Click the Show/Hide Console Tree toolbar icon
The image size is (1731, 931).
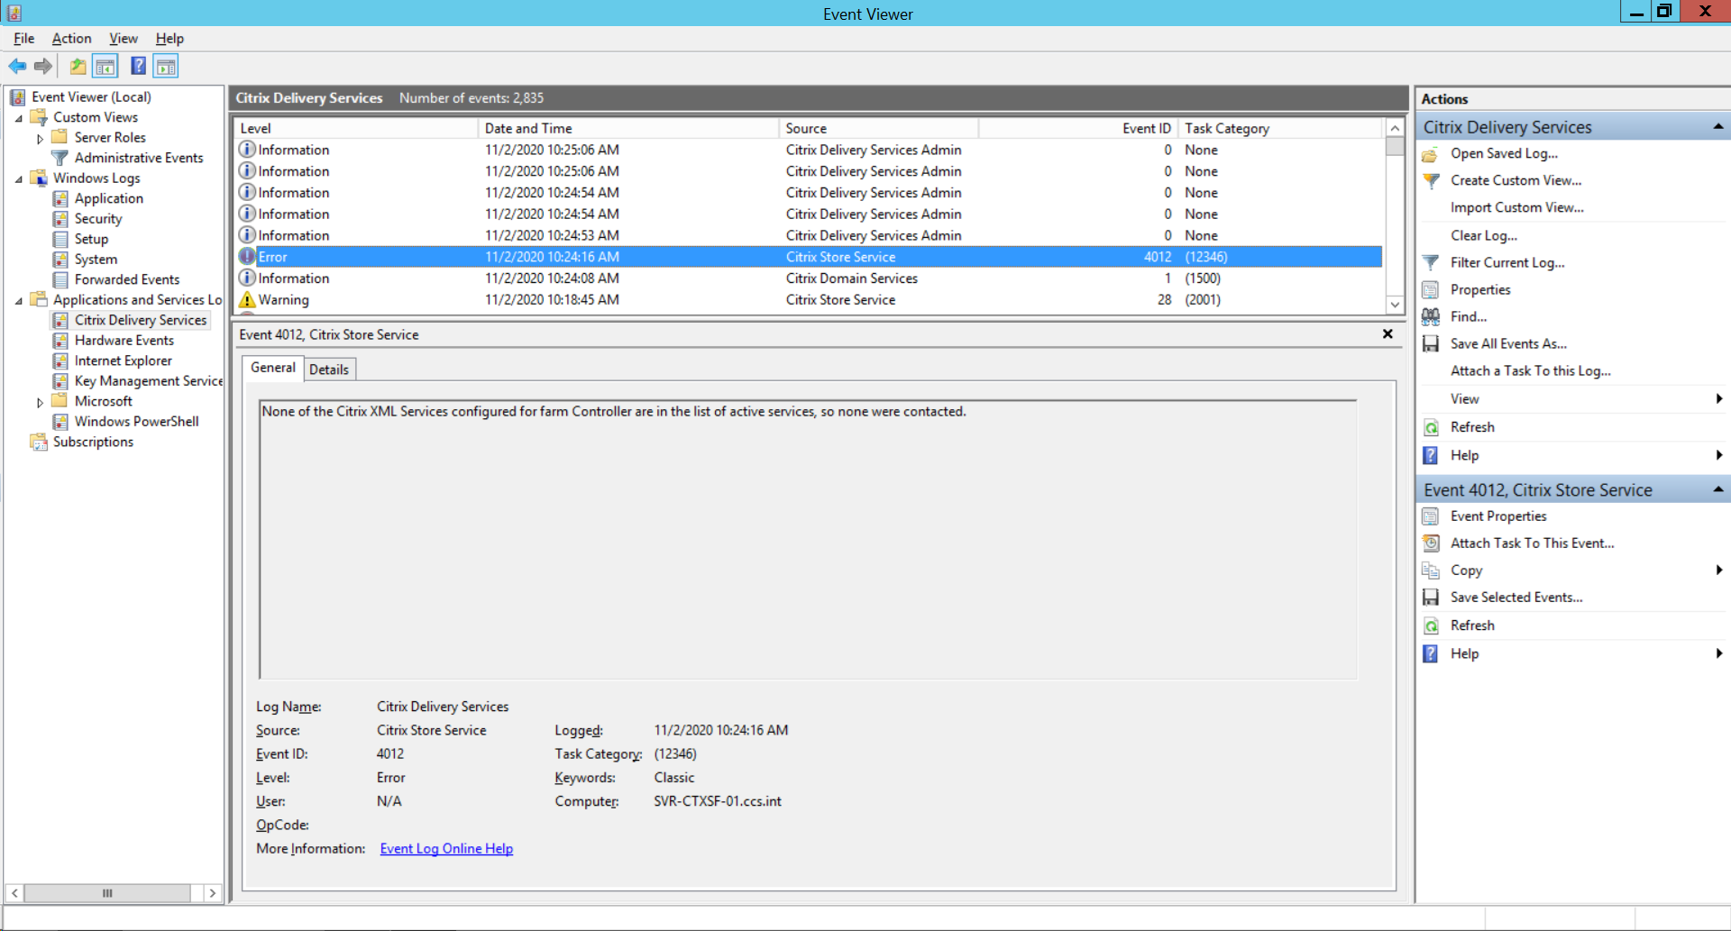[105, 66]
